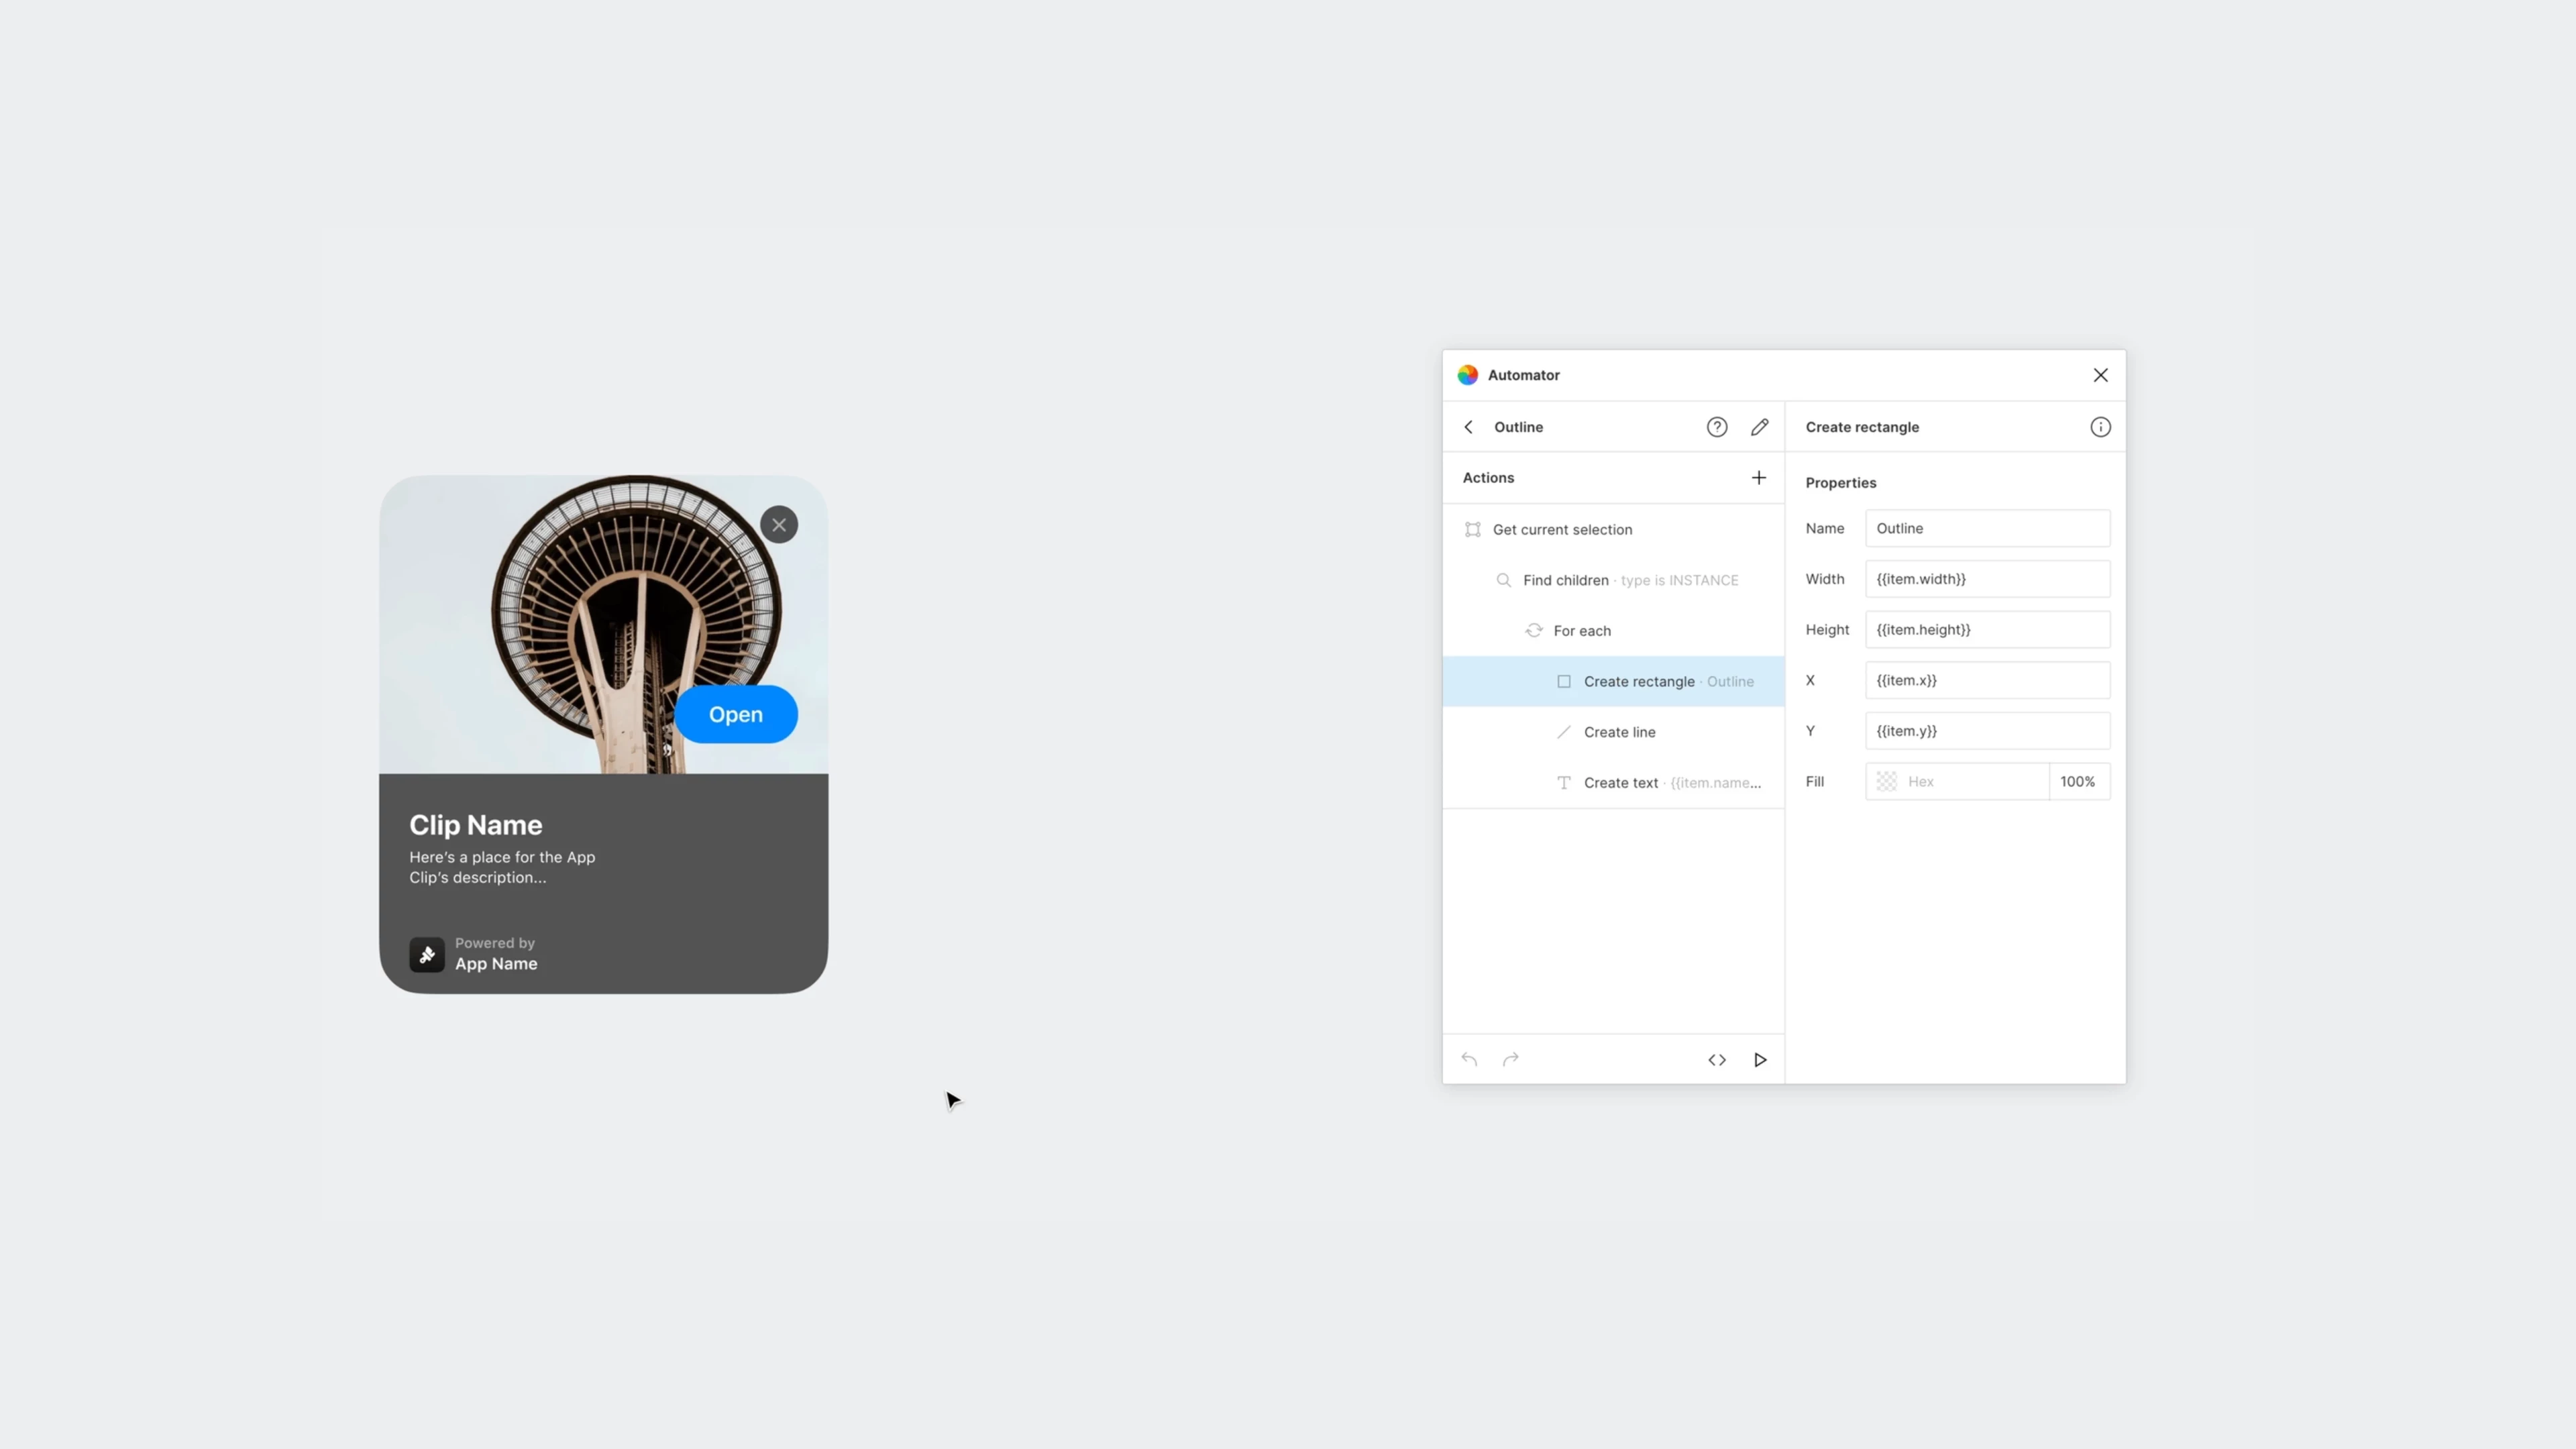Click the undo arrow icon
The width and height of the screenshot is (2576, 1449).
pyautogui.click(x=1470, y=1058)
